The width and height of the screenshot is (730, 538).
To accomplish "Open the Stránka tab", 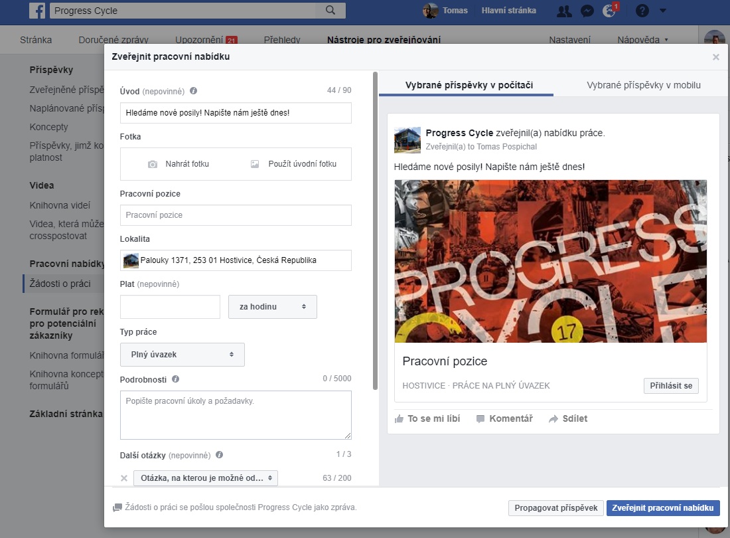I will coord(36,40).
